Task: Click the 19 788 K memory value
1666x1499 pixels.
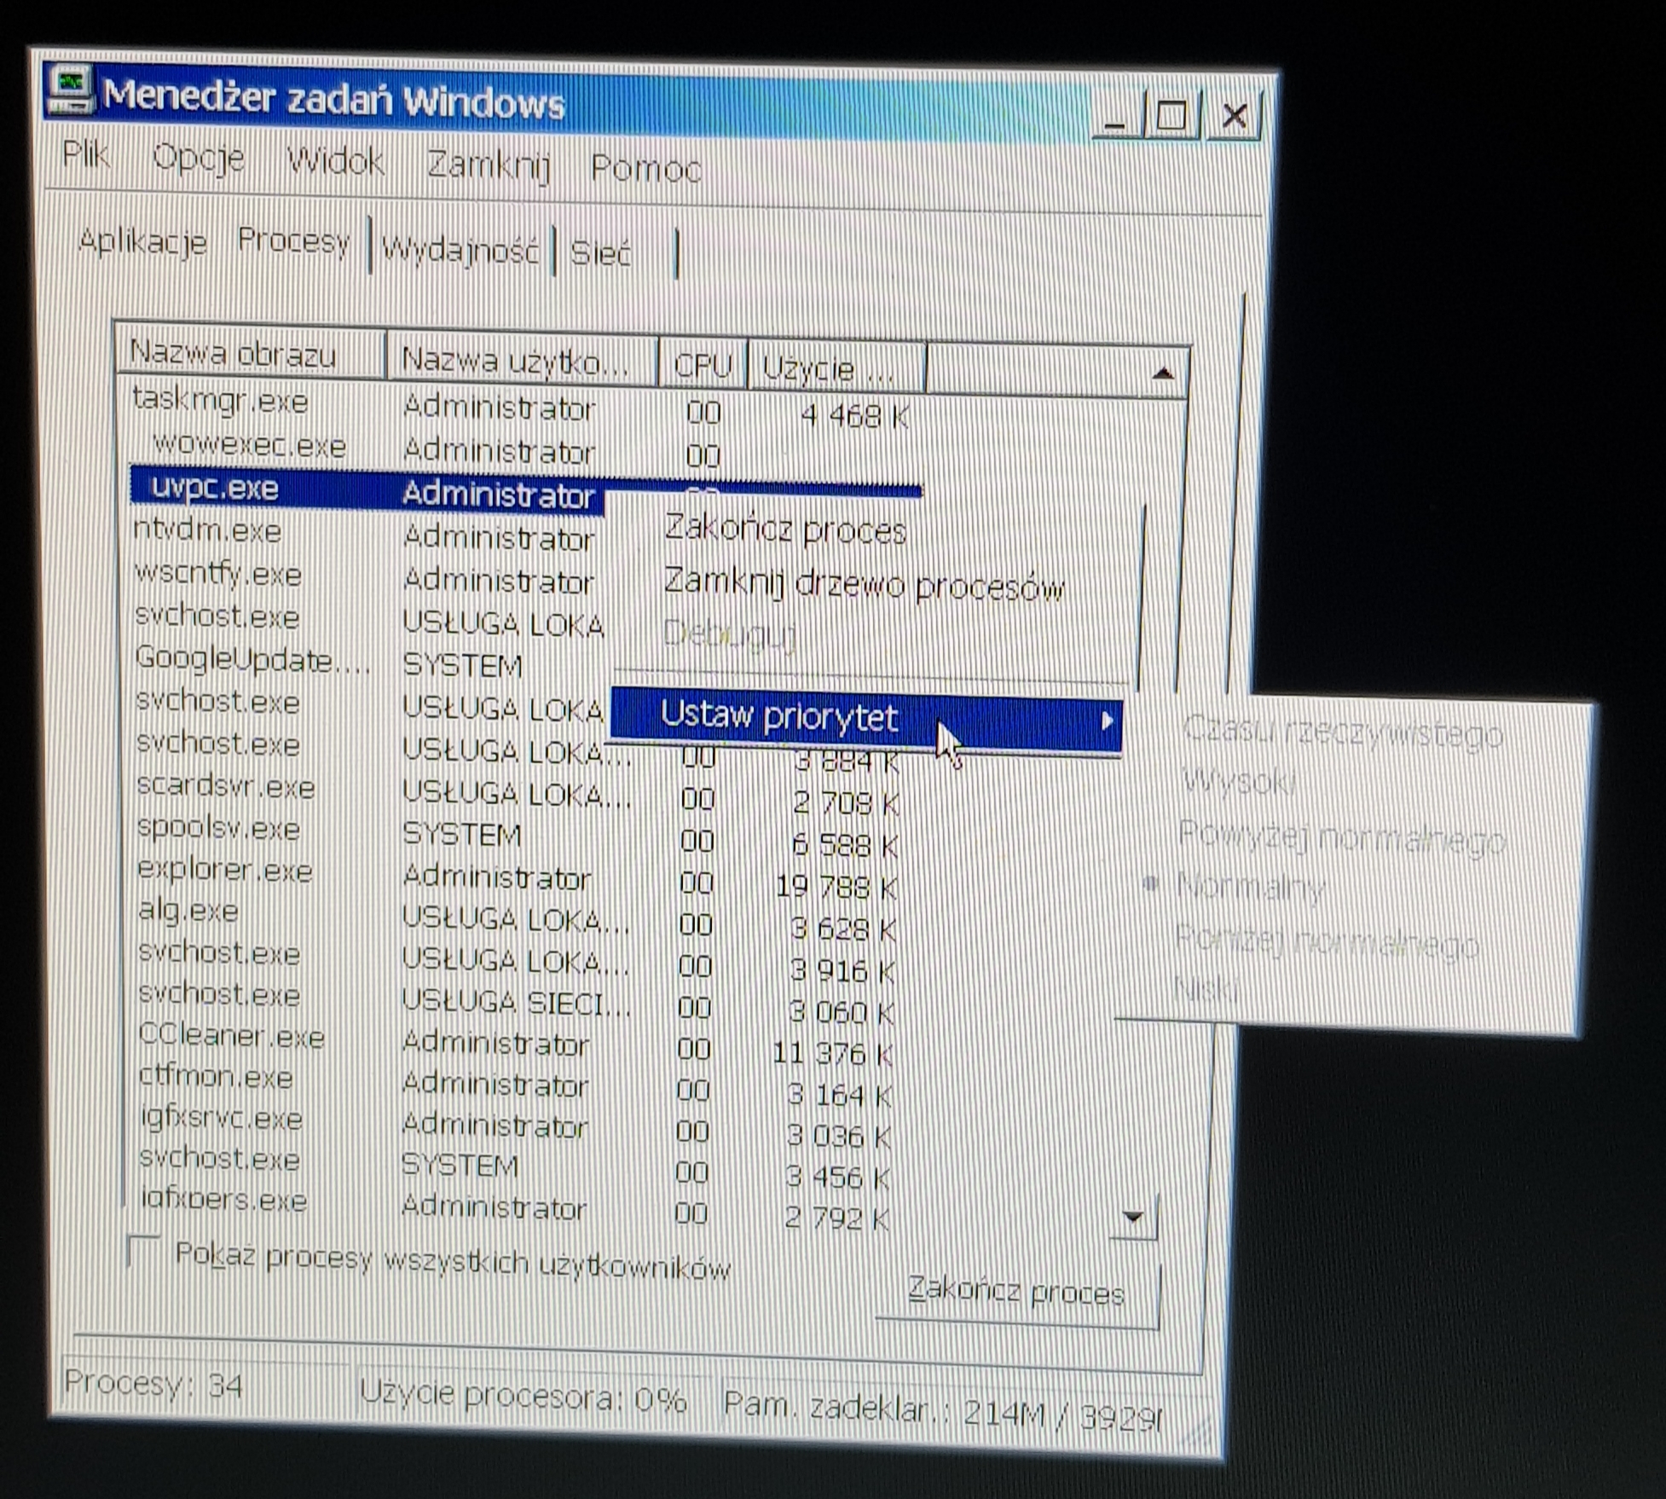Action: point(836,888)
